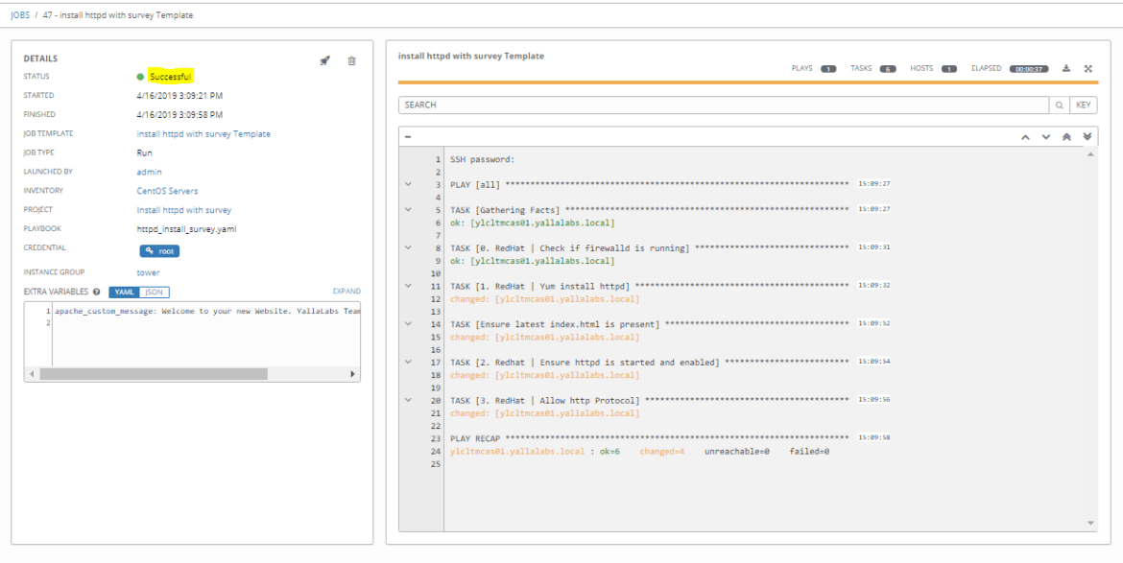
Task: Expand the TASK Gathering Facts section
Action: pos(410,209)
